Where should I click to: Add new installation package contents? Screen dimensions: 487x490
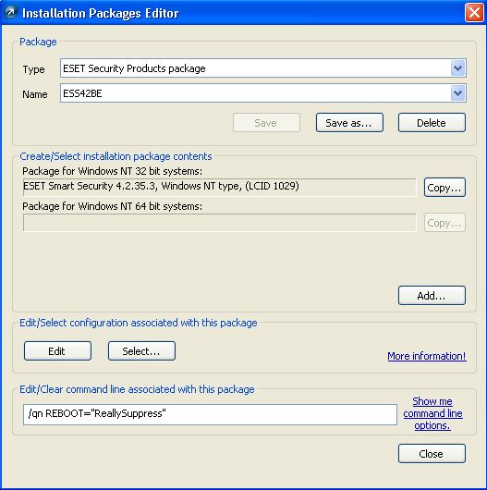(432, 295)
